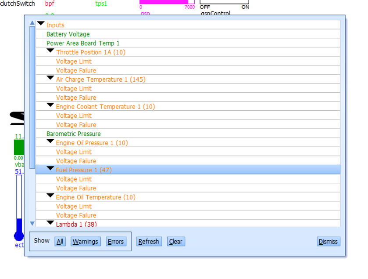Collapse Engine Oil Temperature arrow

point(50,196)
